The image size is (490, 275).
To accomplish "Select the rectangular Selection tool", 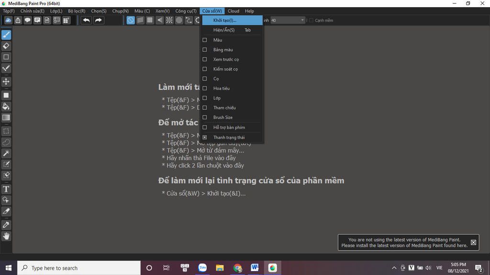I will point(6,131).
